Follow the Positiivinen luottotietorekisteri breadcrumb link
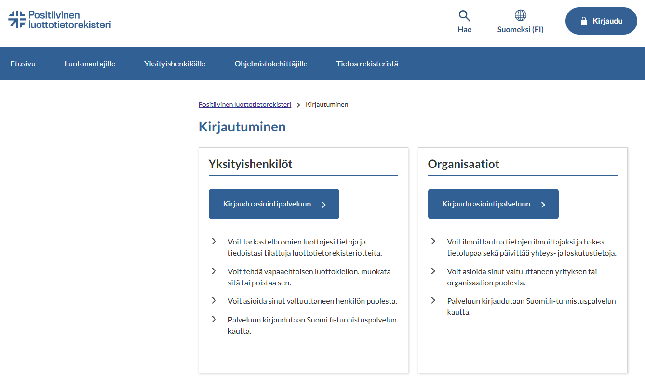Screen dimensions: 645x386 244,104
